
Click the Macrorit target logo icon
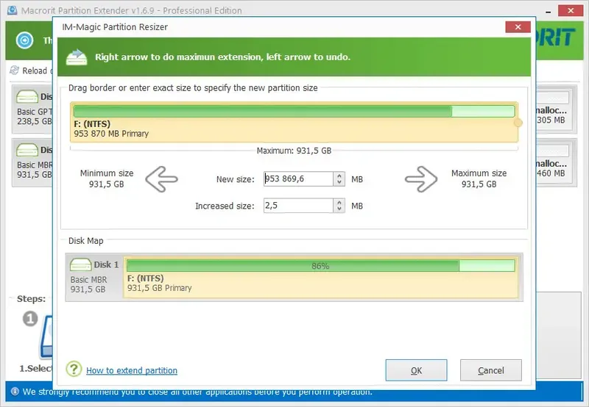pos(25,40)
